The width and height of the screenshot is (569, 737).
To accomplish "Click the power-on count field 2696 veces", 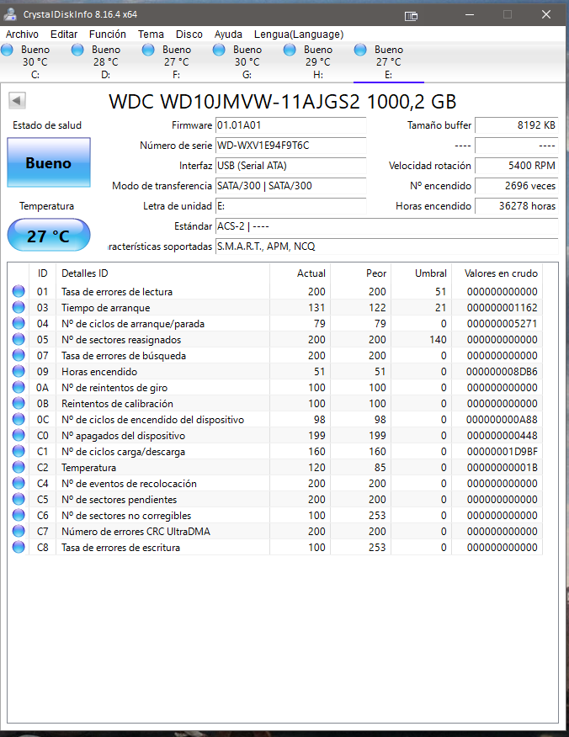I will coord(516,186).
